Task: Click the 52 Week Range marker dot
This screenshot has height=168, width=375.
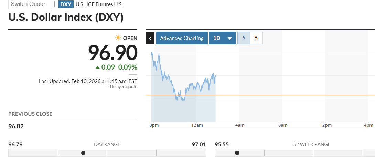Action: coord(237,153)
